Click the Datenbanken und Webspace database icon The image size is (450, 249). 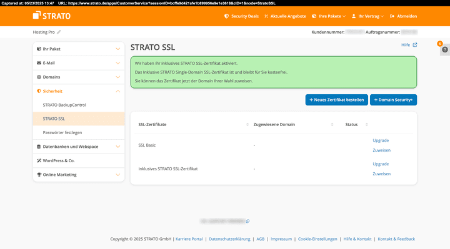39,147
